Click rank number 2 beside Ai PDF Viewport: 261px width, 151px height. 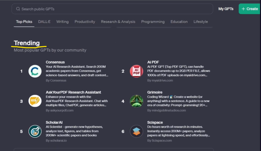point(123,71)
